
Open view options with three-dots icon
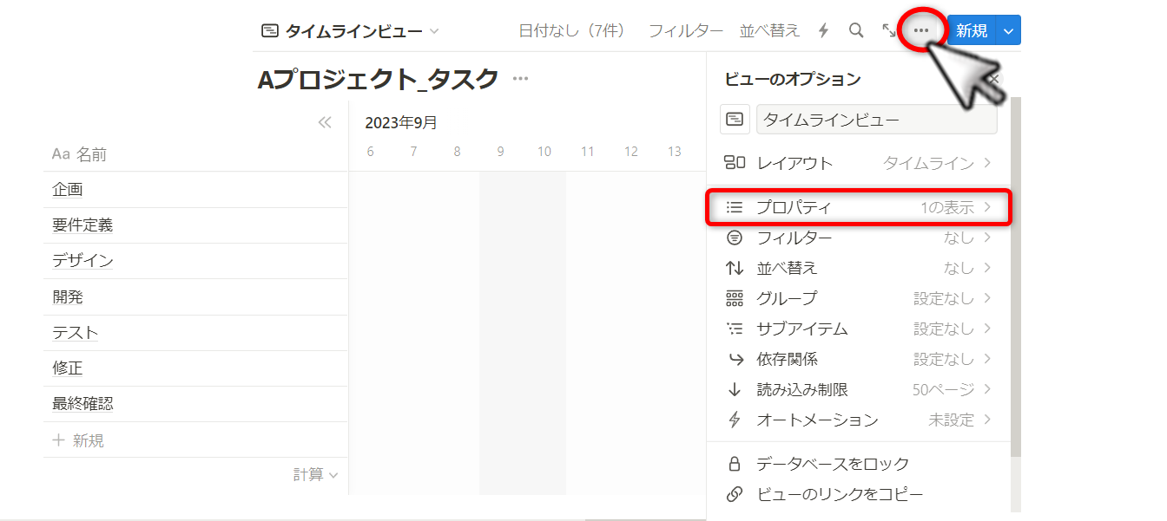tap(921, 30)
